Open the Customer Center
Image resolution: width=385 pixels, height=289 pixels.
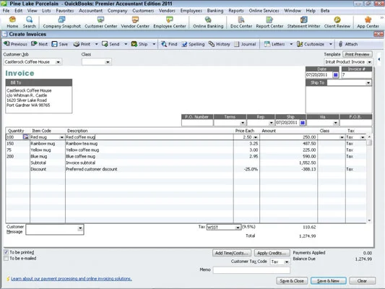pyautogui.click(x=100, y=22)
